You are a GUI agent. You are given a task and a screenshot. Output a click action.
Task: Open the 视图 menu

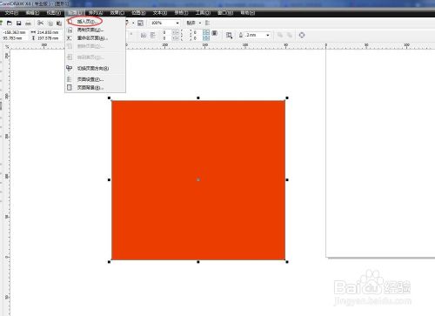coord(54,13)
